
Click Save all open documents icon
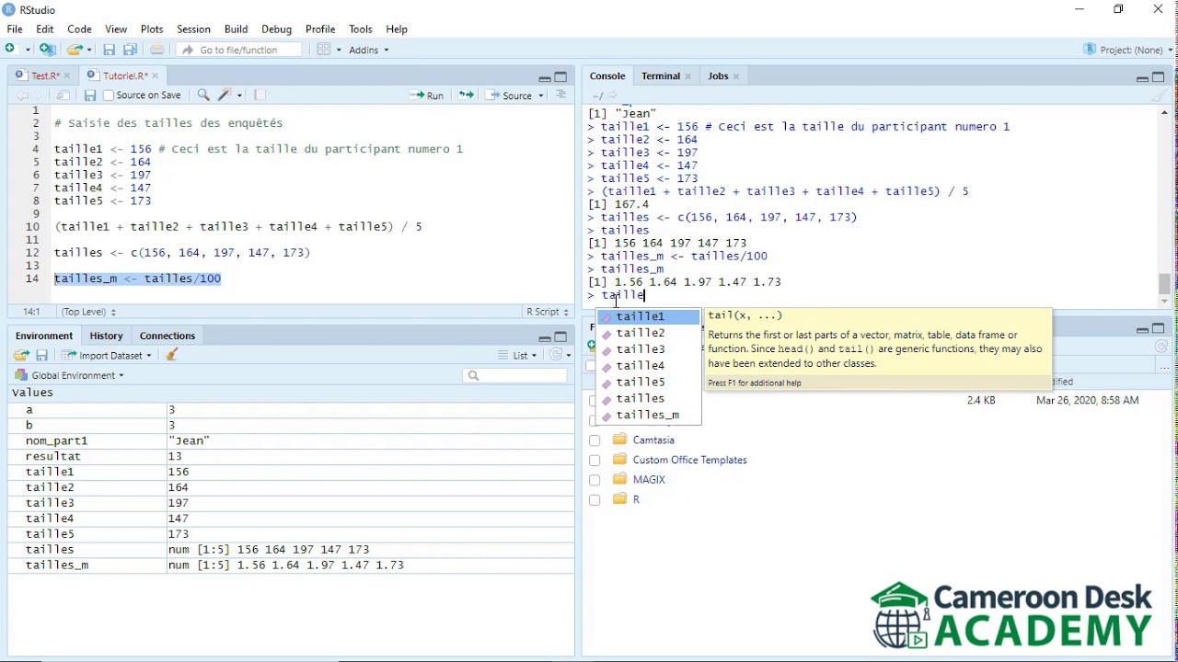click(x=130, y=50)
